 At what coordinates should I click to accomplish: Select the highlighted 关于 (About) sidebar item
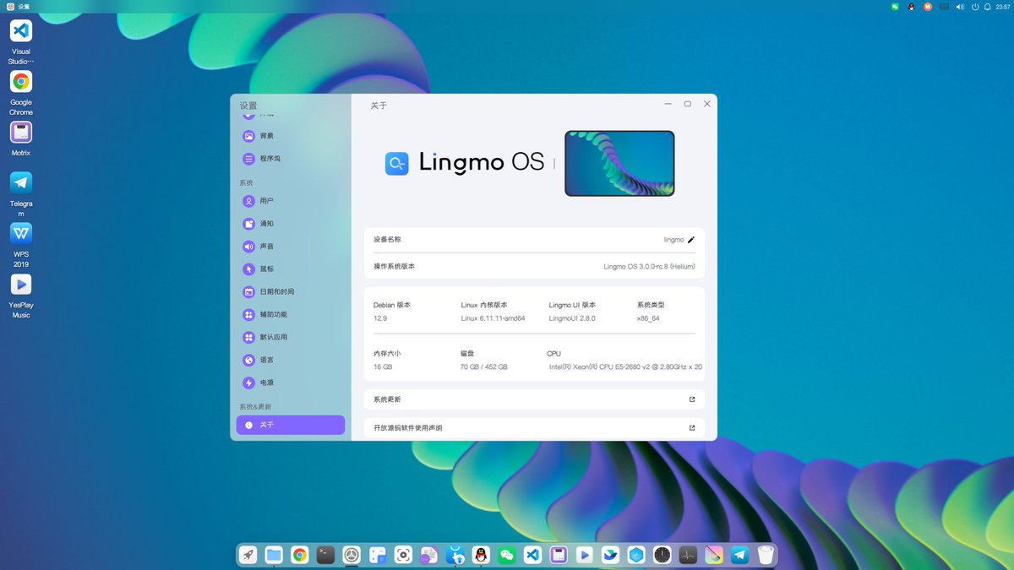[x=291, y=425]
